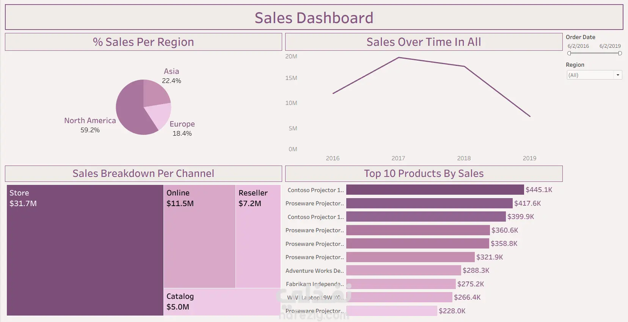Click the 2019 endpoint of sales line
Screen dimensions: 628x322
point(530,116)
